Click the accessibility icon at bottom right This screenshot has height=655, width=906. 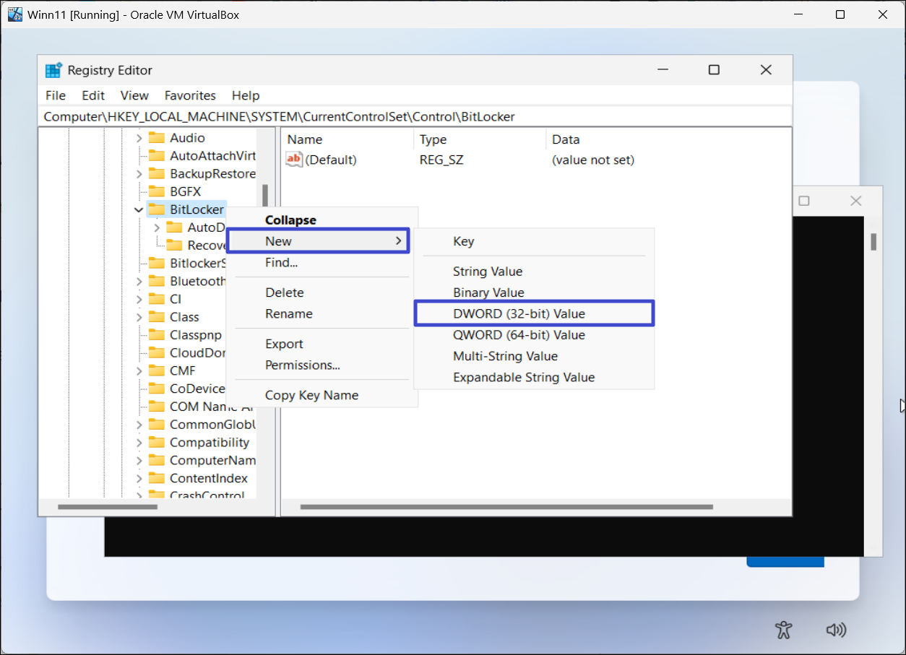(x=784, y=630)
